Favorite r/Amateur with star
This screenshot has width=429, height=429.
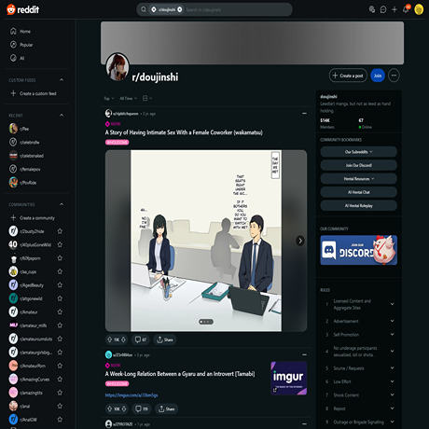click(60, 311)
